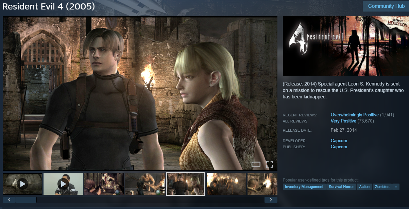The width and height of the screenshot is (409, 209).
Task: Click the right arrow of thumbnail strip
Action: (x=271, y=200)
